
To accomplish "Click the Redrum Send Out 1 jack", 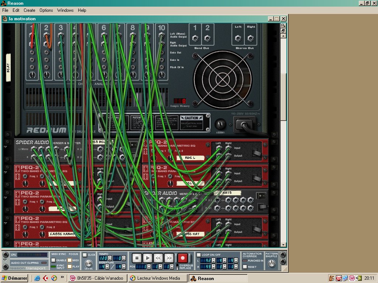I will tap(195, 38).
